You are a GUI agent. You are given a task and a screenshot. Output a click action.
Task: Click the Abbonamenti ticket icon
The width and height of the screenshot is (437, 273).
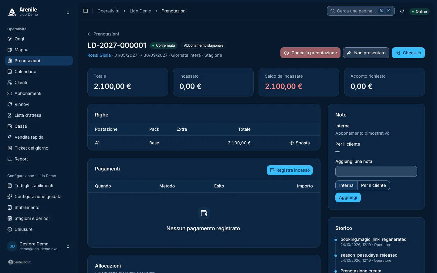point(10,93)
